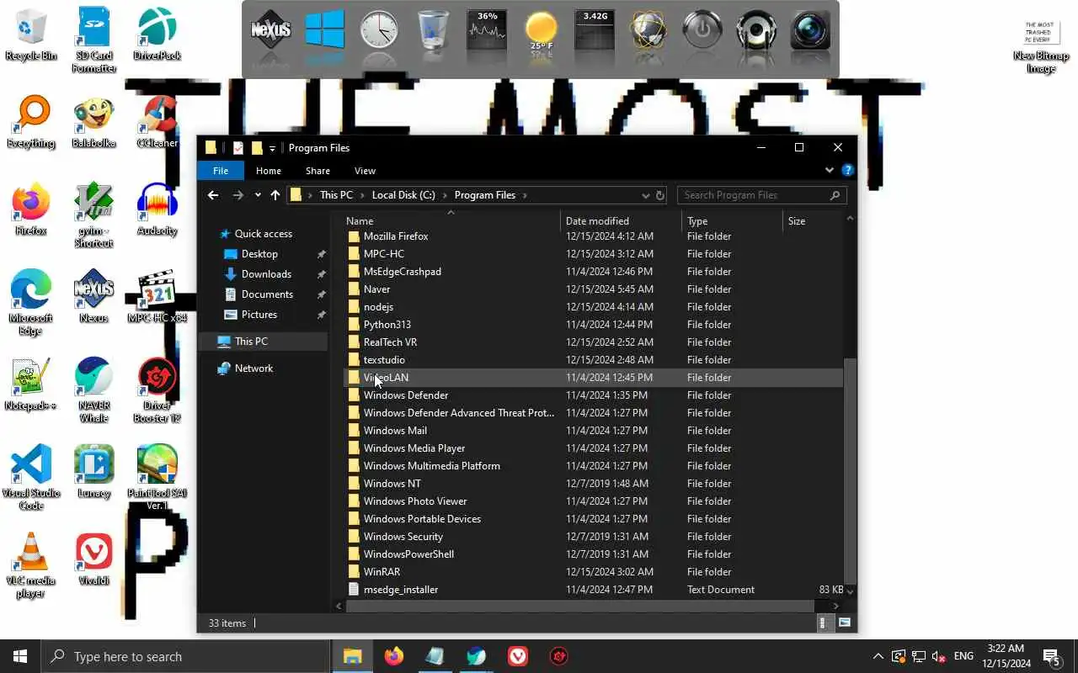Select the Notepad++ desktop icon
Screen dimensions: 1078x673
[x=31, y=384]
